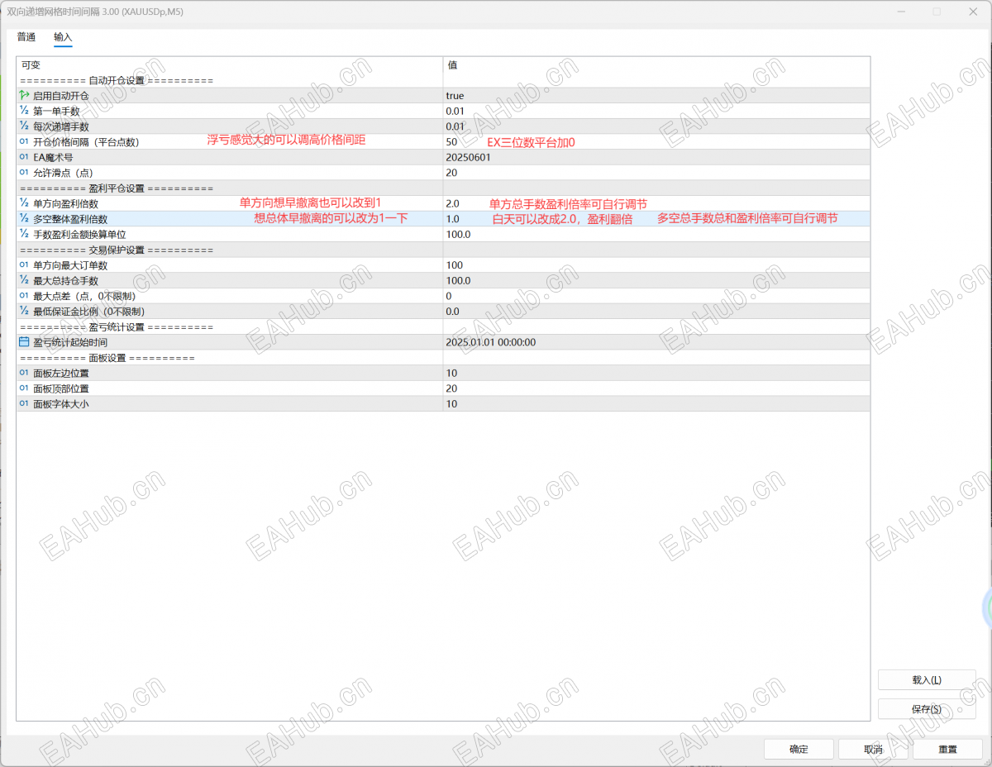The width and height of the screenshot is (992, 767).
Task: Switch to the 输入 tab
Action: click(x=63, y=37)
